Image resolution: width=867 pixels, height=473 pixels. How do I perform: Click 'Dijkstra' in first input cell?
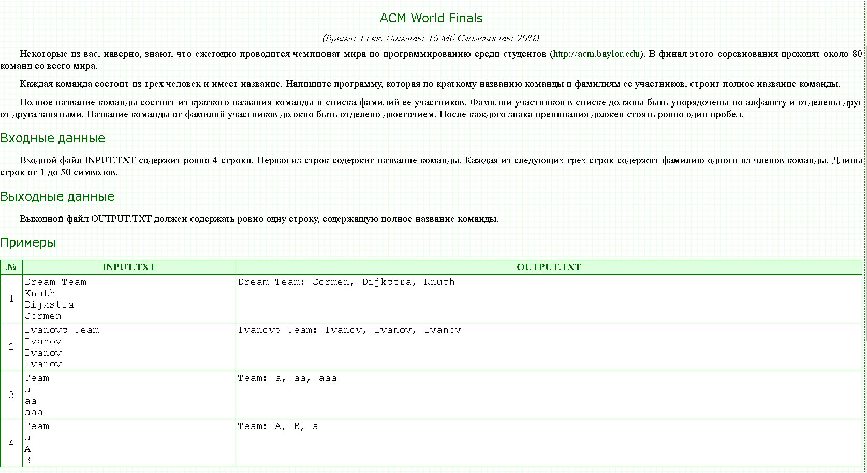[x=49, y=304]
